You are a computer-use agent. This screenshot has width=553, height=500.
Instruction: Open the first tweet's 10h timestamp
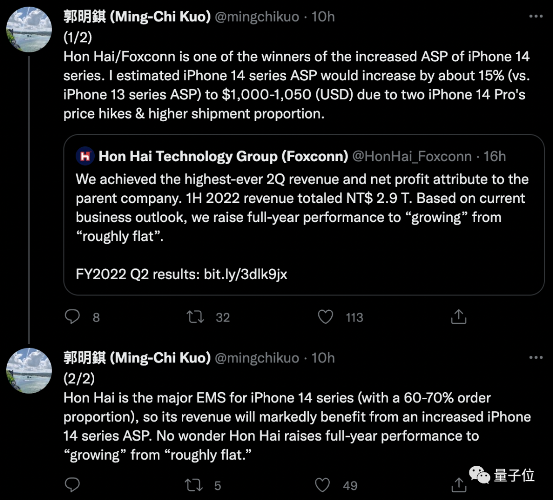tap(323, 17)
